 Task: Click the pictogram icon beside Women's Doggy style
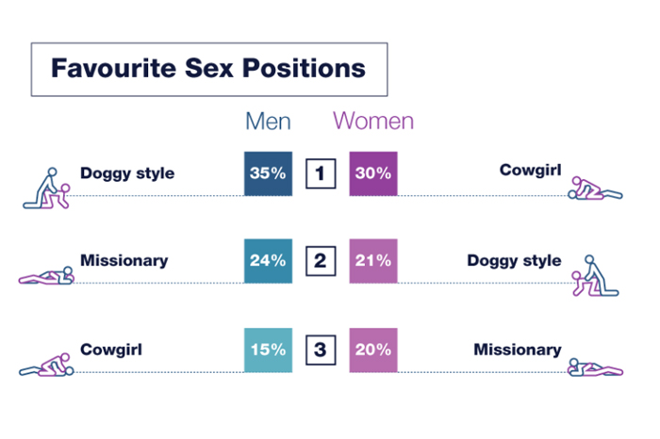click(x=595, y=274)
